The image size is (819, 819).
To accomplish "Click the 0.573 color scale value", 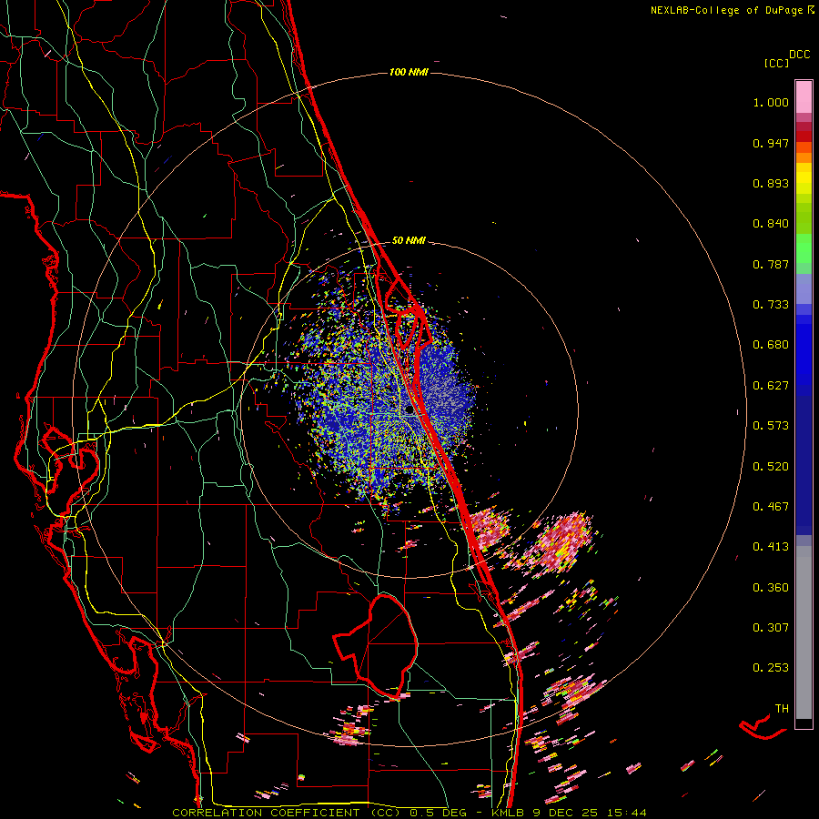I will click(x=771, y=426).
